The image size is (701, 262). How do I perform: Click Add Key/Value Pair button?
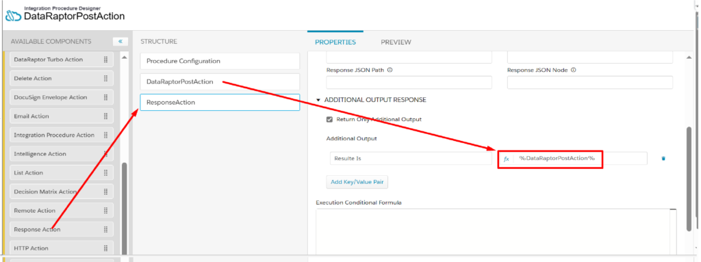pos(357,182)
